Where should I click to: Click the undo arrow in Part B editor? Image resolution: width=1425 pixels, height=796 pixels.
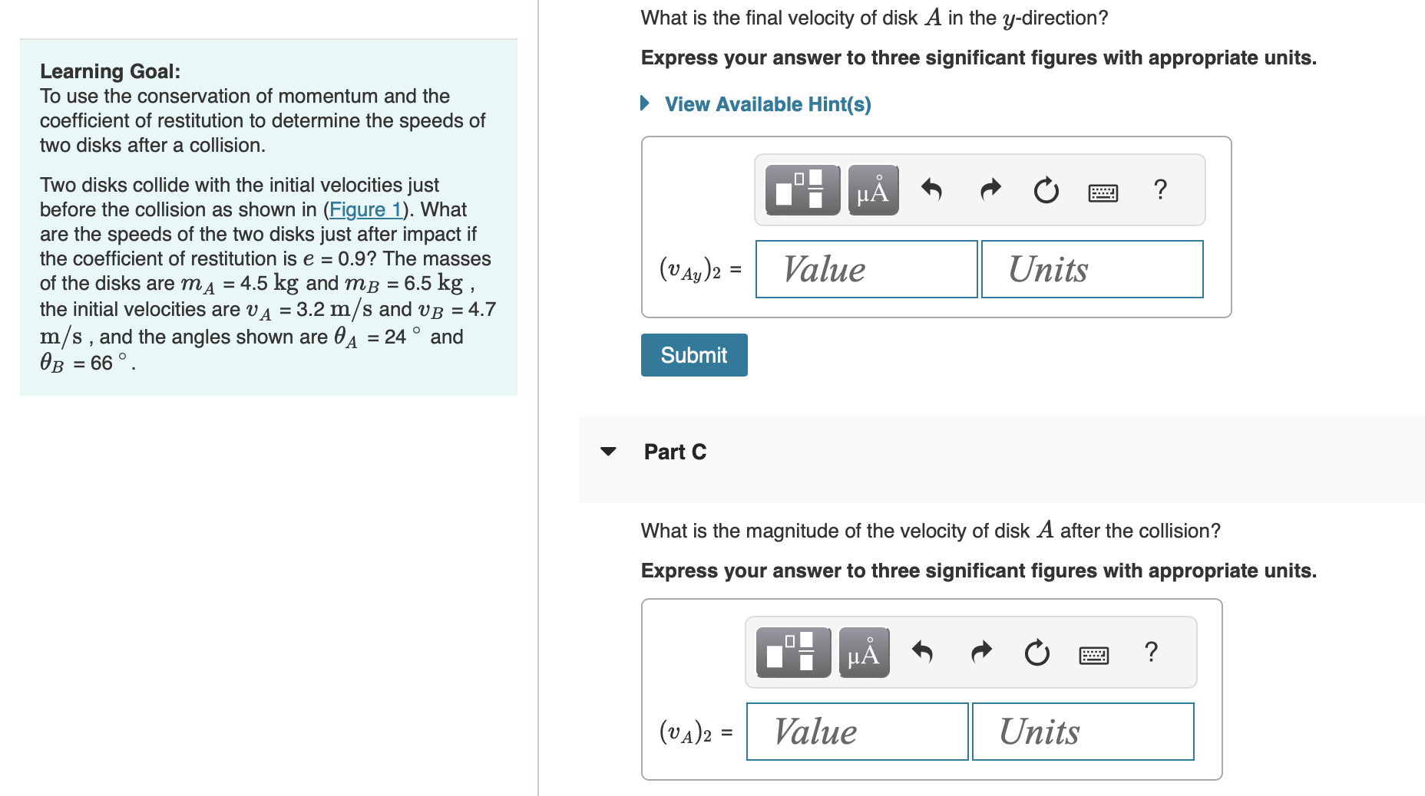tap(934, 190)
